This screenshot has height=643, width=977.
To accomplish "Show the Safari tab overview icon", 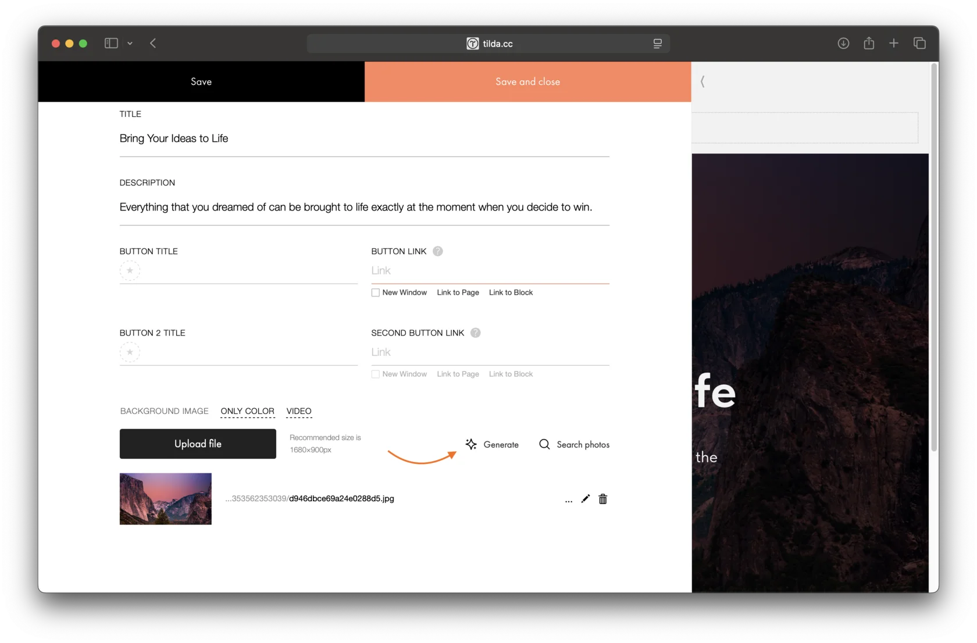I will [x=919, y=43].
